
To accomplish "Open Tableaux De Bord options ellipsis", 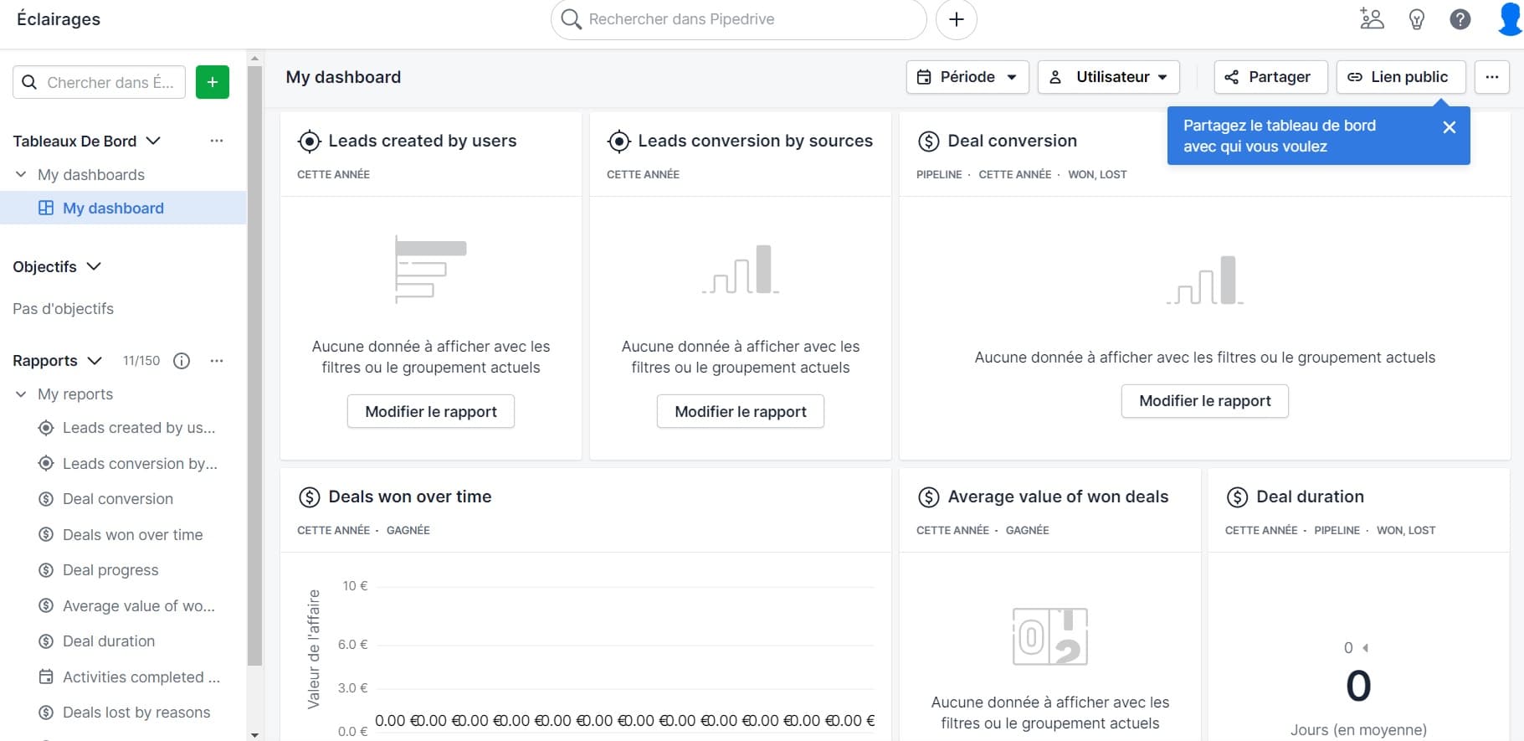I will (x=217, y=141).
